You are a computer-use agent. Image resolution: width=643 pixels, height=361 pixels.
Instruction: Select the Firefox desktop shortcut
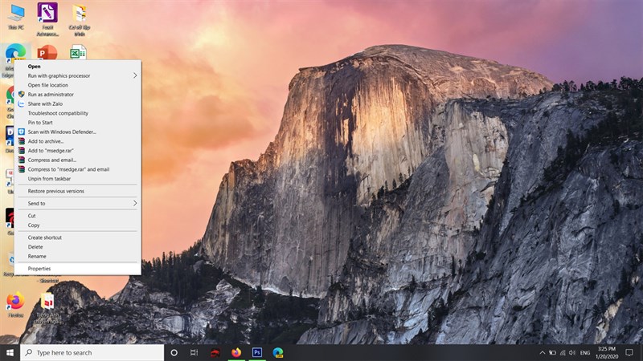click(x=15, y=305)
